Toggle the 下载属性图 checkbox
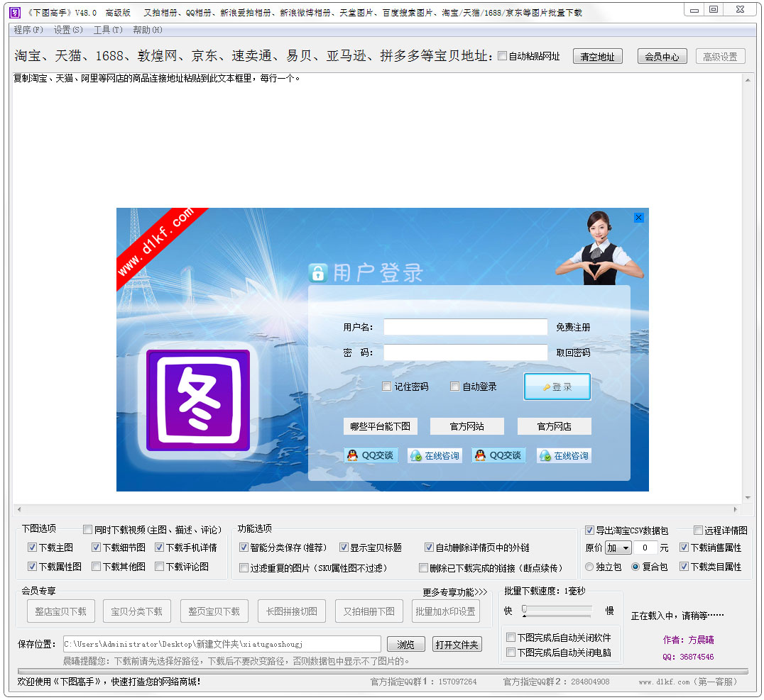This screenshot has height=700, width=764. tap(32, 567)
